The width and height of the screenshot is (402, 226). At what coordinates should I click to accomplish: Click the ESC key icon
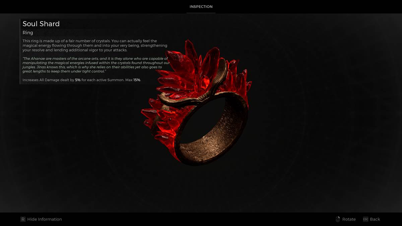pos(365,219)
